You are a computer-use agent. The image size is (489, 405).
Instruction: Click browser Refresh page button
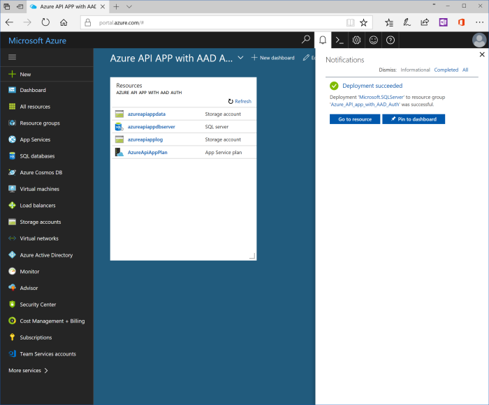[45, 22]
